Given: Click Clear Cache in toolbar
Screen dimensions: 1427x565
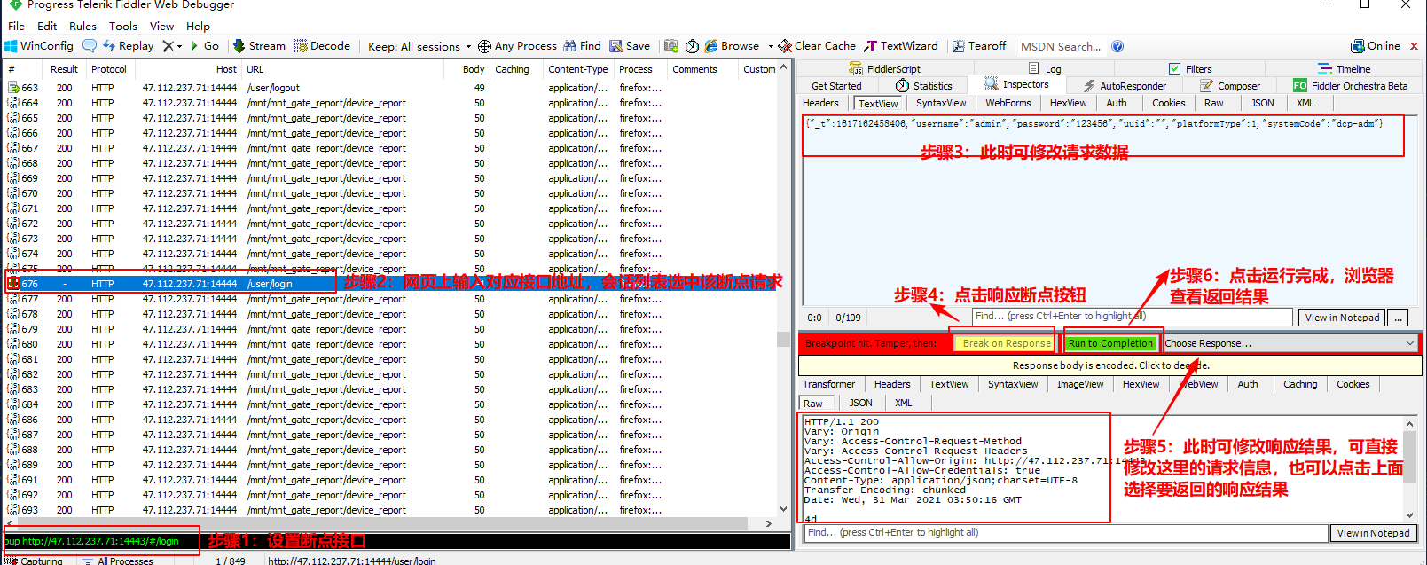Looking at the screenshot, I should (817, 46).
